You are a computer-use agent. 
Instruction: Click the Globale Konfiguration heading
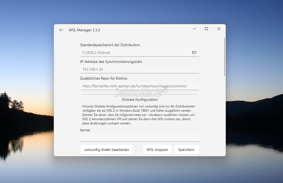tap(140, 99)
